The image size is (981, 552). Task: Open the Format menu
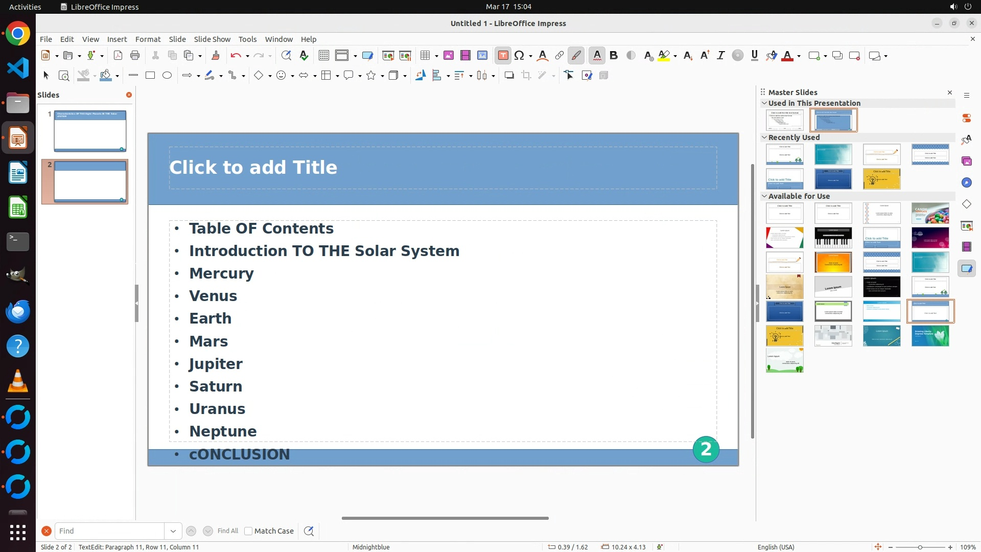148,39
